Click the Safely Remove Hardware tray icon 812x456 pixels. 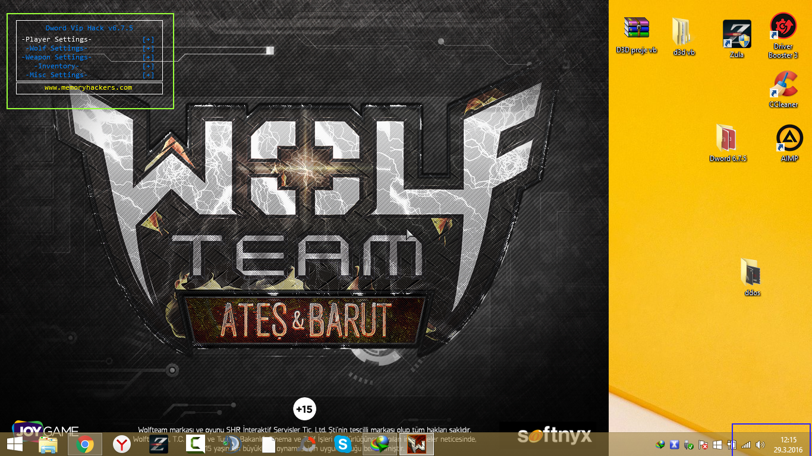[x=689, y=444]
